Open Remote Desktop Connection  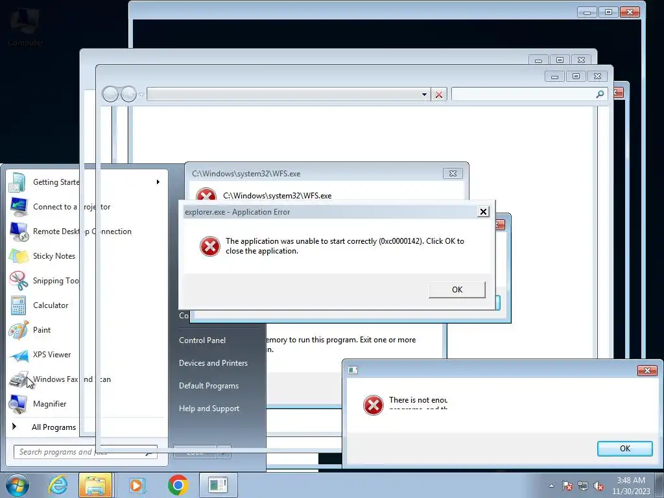[82, 231]
